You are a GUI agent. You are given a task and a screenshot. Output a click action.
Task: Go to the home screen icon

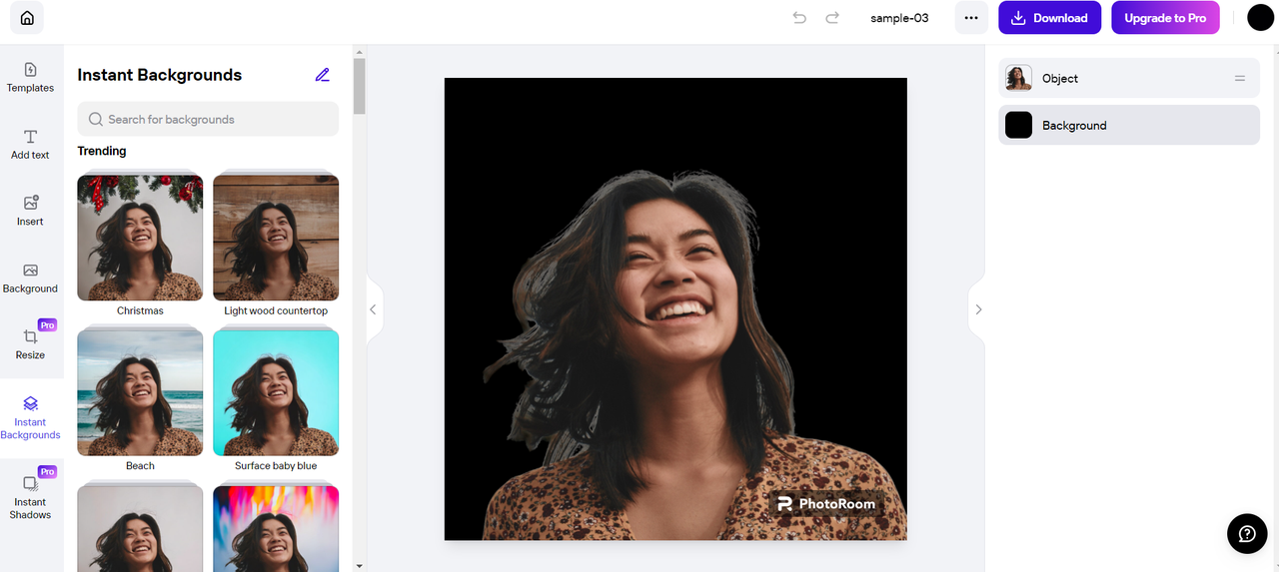27,18
